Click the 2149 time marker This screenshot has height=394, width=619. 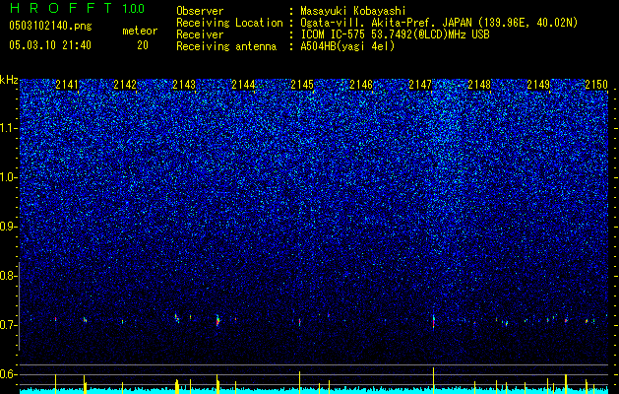538,84
